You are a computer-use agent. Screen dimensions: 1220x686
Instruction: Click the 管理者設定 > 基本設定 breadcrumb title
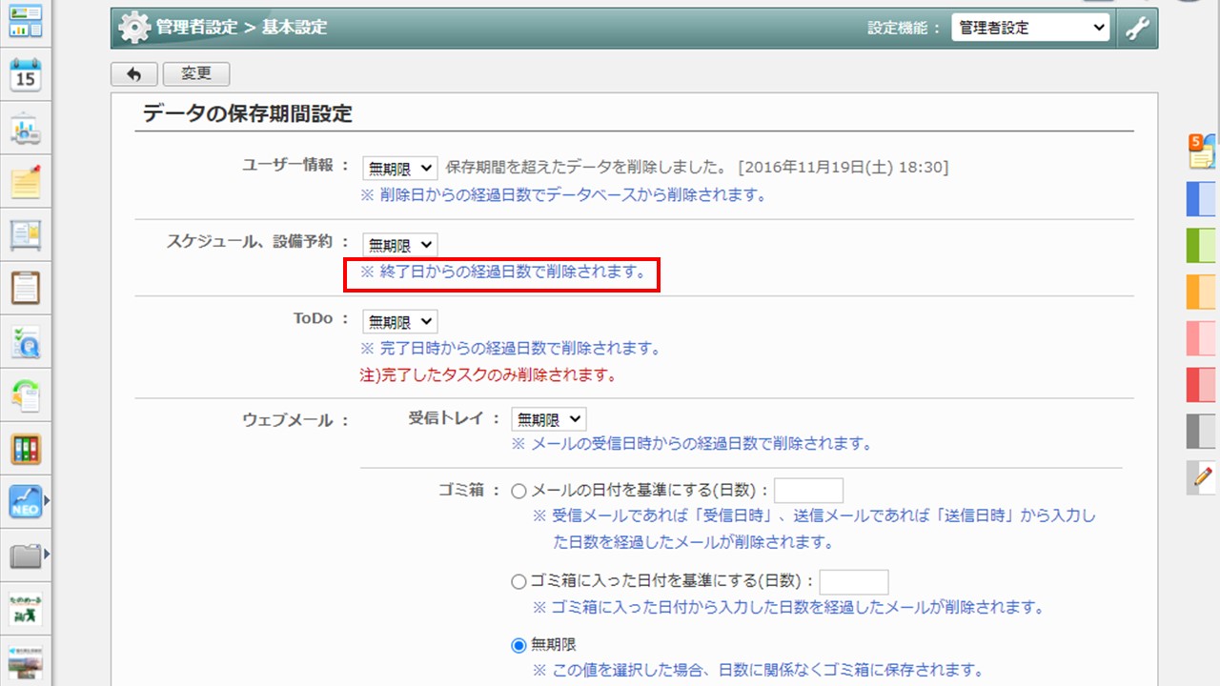(241, 28)
